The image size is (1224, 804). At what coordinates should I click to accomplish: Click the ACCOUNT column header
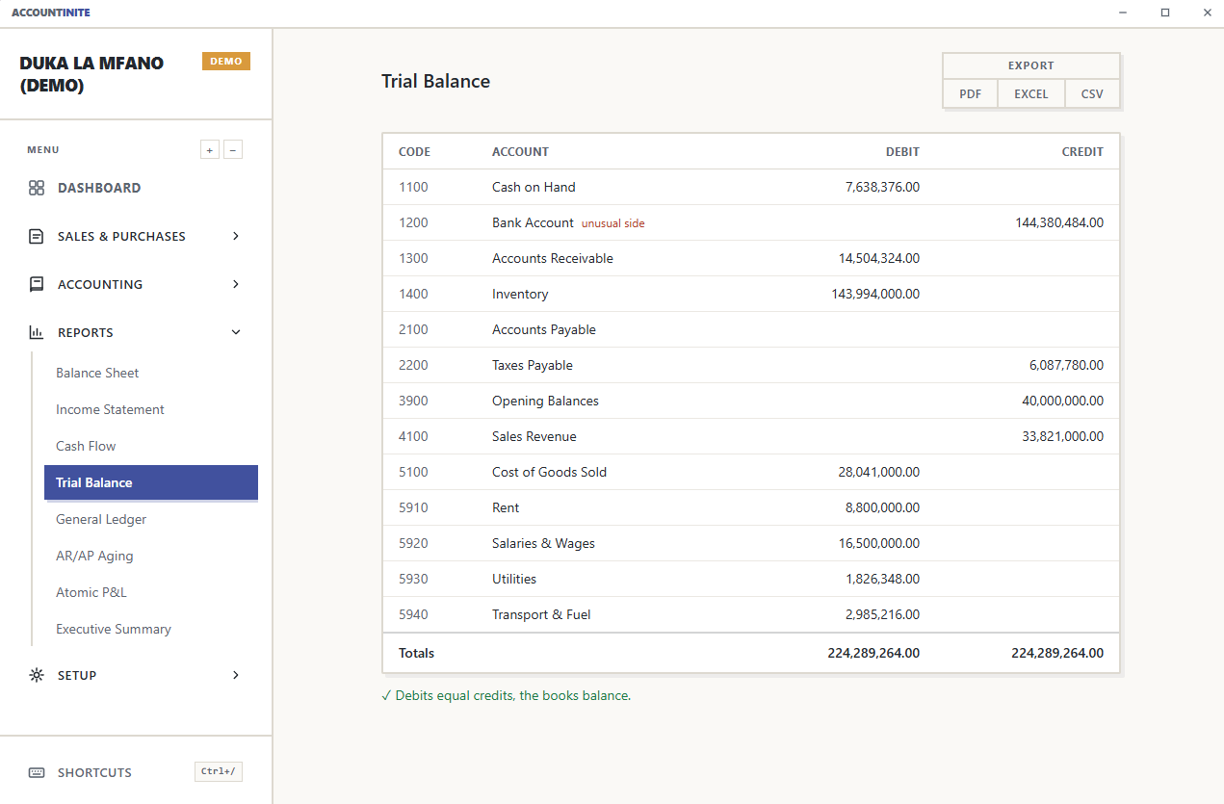click(520, 151)
